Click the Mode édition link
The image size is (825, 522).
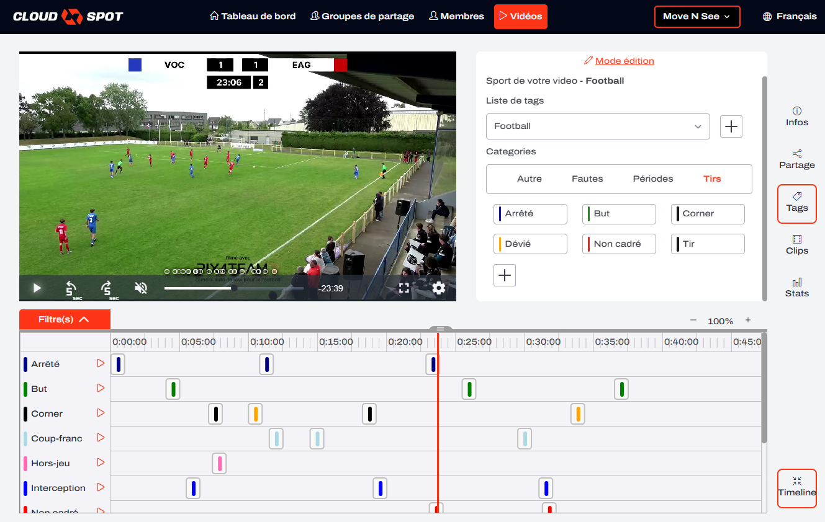(624, 61)
